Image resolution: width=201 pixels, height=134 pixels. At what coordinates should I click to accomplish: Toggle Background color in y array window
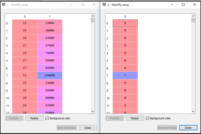point(147,118)
